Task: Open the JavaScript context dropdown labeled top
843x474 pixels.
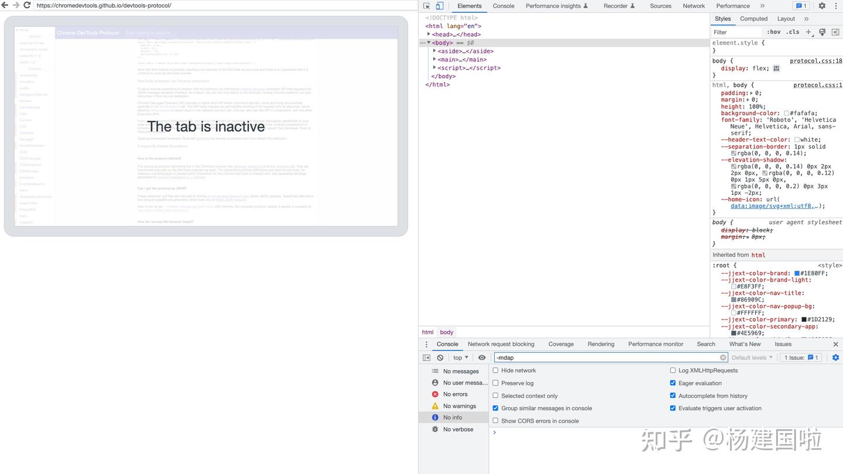Action: (460, 358)
